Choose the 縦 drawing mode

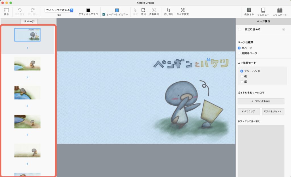242,82
